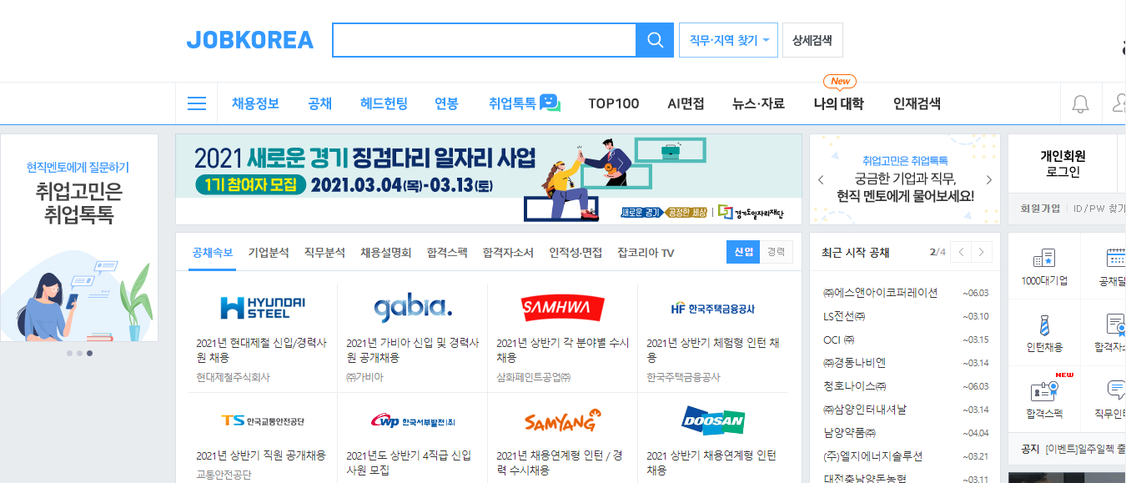Screen dimensions: 1126x483
Task: Expand the 직무·지역 찾기 dropdown
Action: (729, 40)
